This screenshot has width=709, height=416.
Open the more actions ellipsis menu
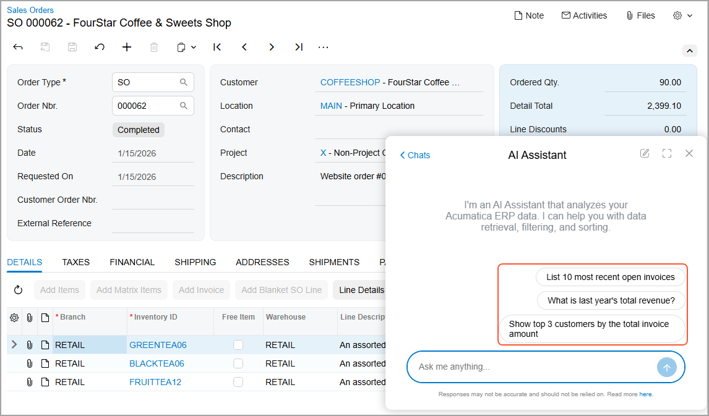click(x=324, y=47)
